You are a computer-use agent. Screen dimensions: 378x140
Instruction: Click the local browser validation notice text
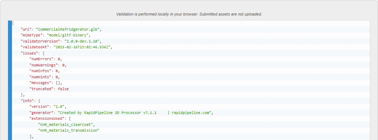tap(189, 14)
